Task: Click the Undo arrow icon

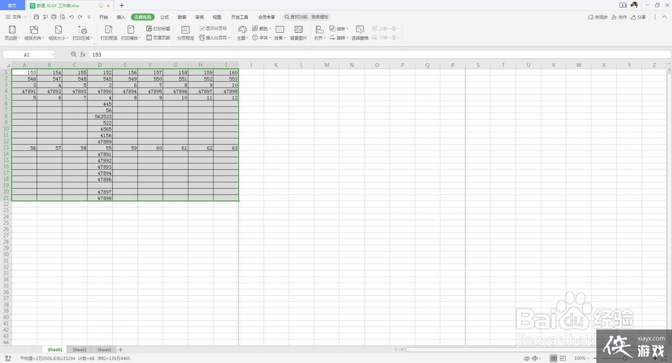Action: (71, 17)
